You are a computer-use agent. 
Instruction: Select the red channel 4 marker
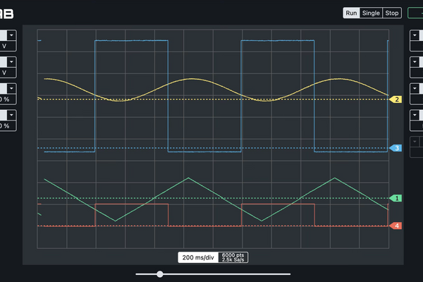coord(397,226)
